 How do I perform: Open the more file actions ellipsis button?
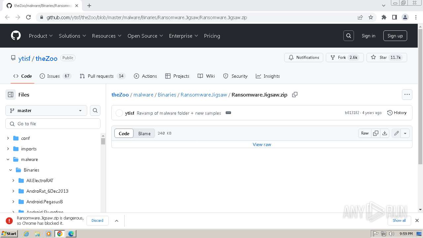coord(407,95)
